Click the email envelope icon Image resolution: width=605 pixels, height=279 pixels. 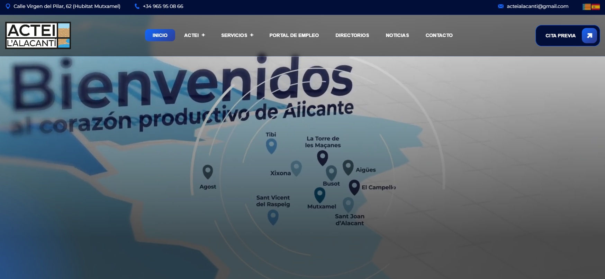pyautogui.click(x=500, y=6)
